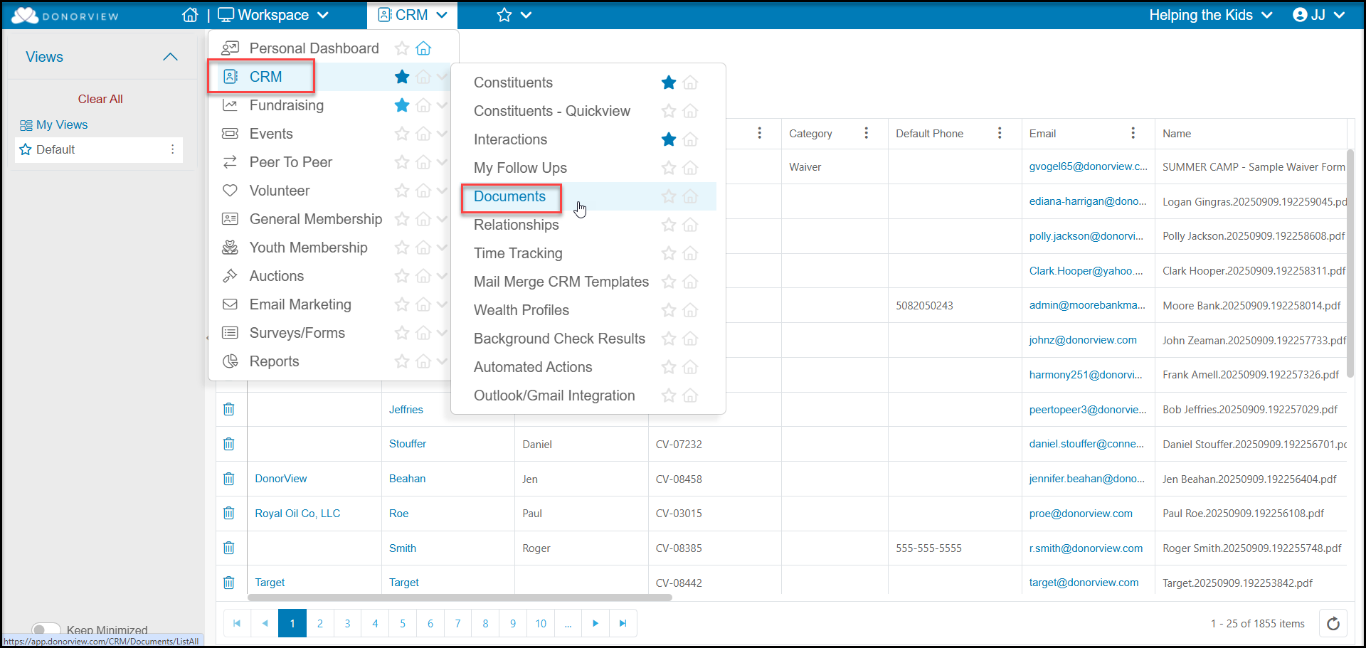This screenshot has height=648, width=1366.
Task: Favorite the My Follow Ups star
Action: point(669,168)
